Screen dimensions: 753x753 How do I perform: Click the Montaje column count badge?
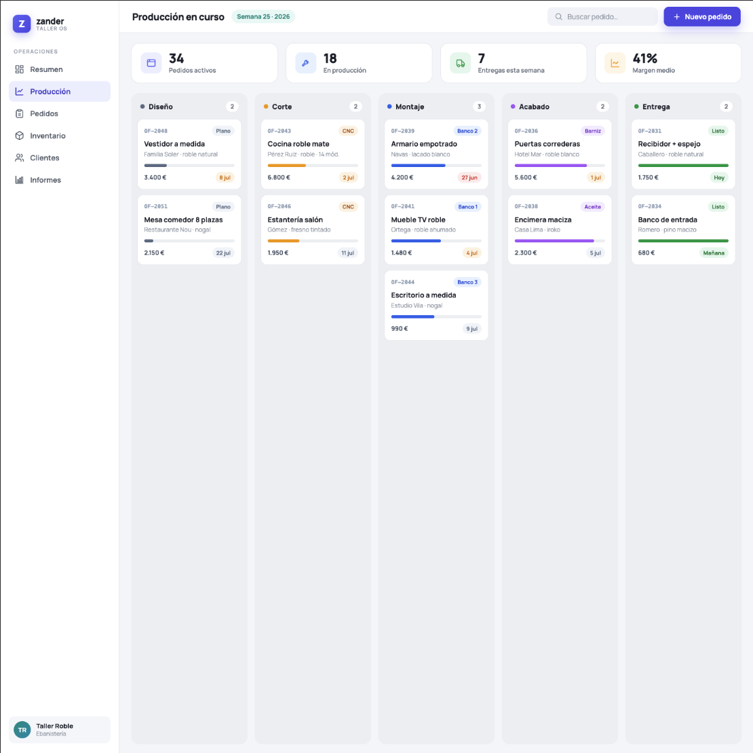tap(479, 107)
